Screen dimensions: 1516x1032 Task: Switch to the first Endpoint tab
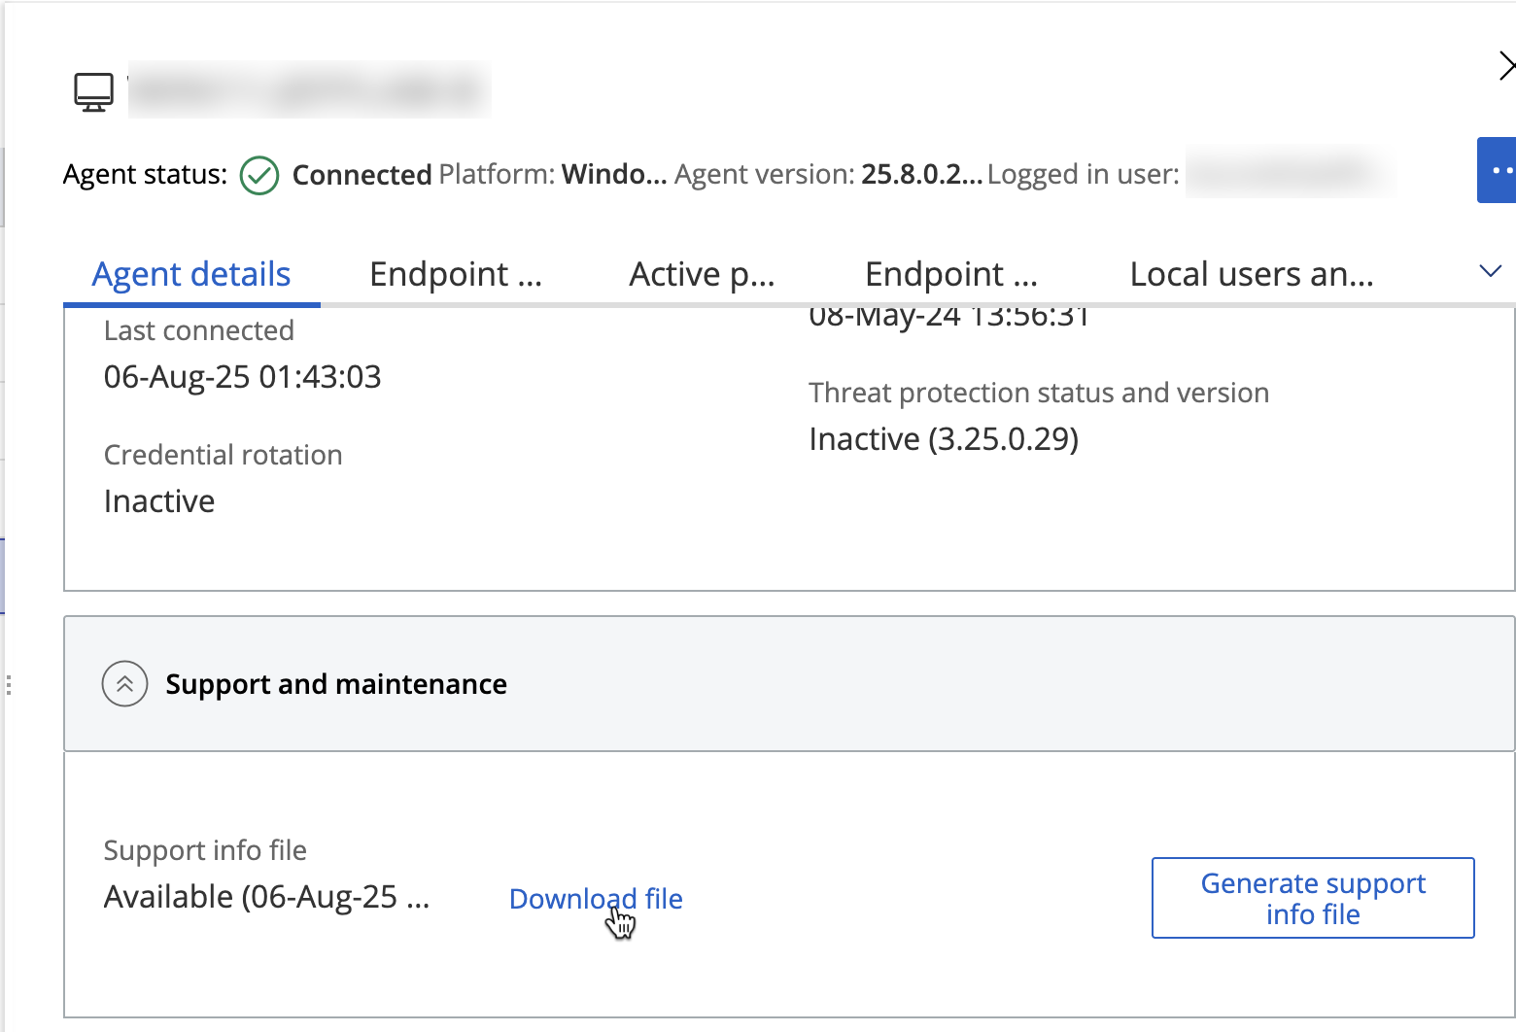tap(456, 275)
